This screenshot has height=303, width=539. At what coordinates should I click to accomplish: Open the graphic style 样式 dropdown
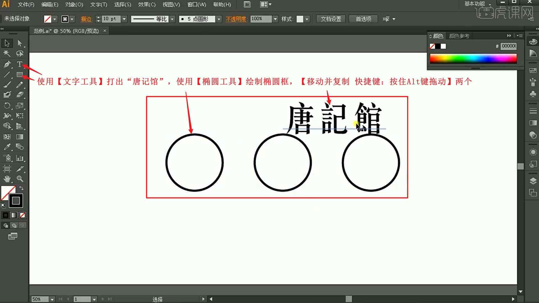(307, 19)
